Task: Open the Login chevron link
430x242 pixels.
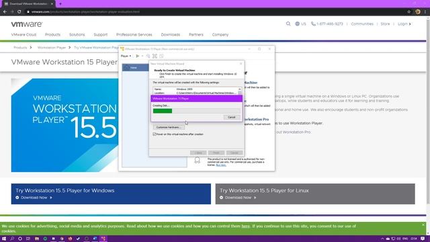Action: (404, 24)
